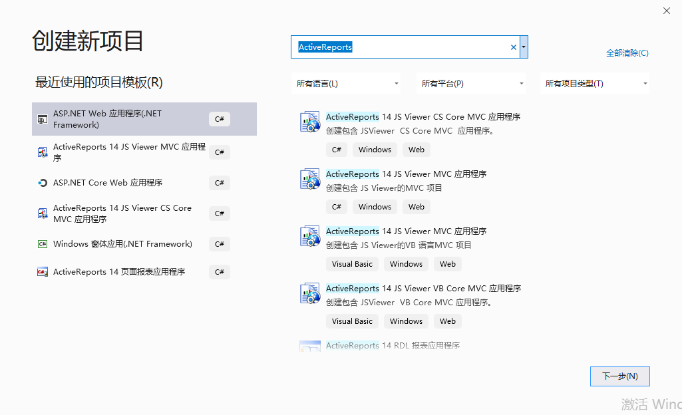Open the 所有项目类型 project type dropdown
This screenshot has width=682, height=415.
pos(595,83)
